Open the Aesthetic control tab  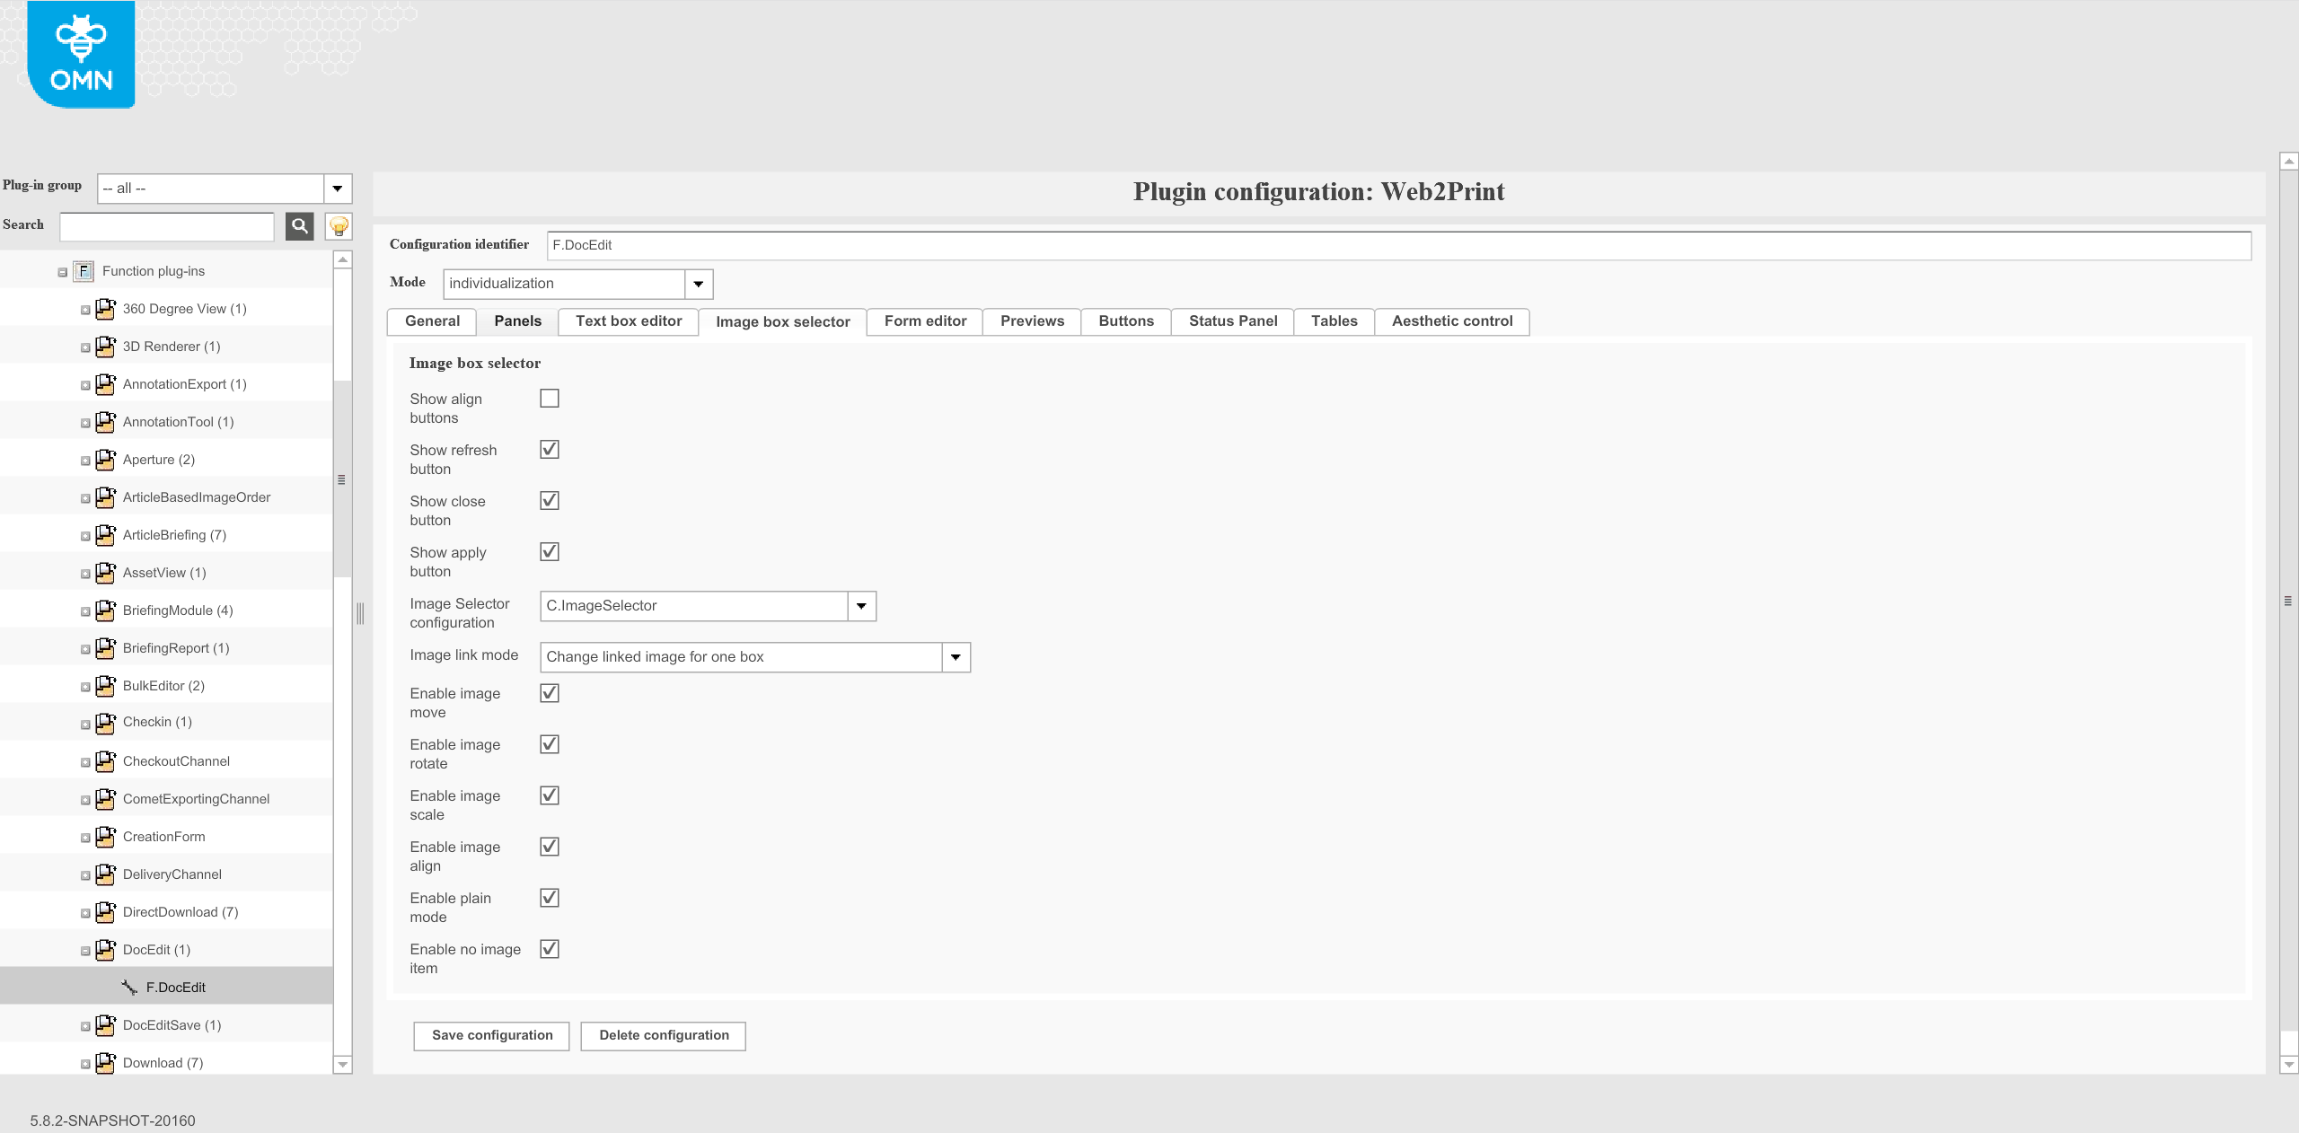click(x=1452, y=321)
